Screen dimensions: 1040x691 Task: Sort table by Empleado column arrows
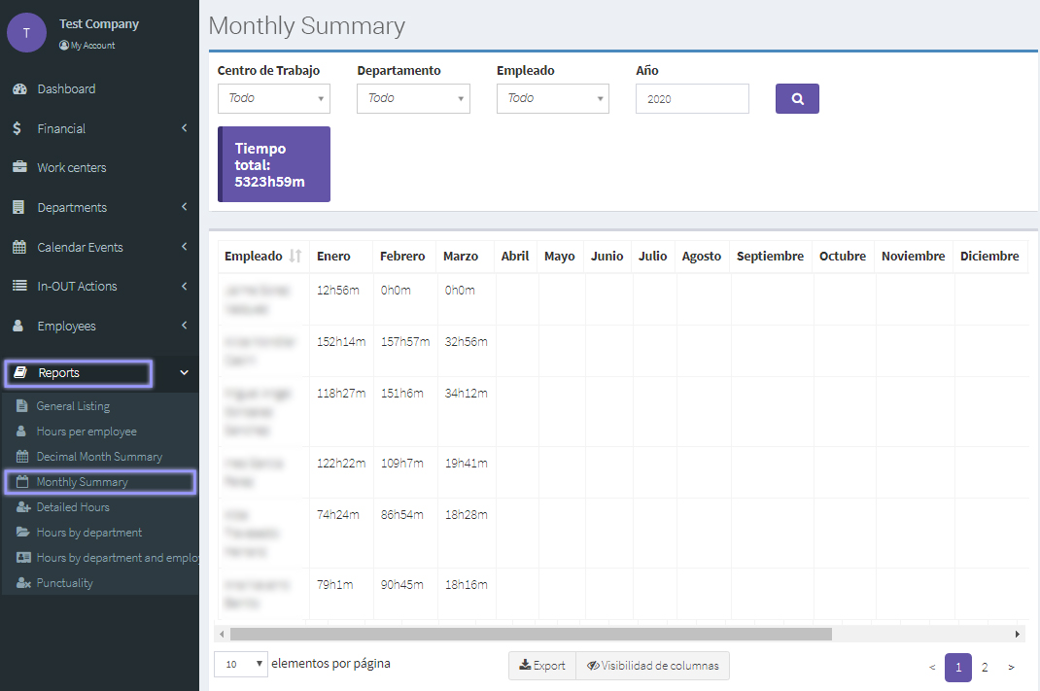[x=295, y=257]
